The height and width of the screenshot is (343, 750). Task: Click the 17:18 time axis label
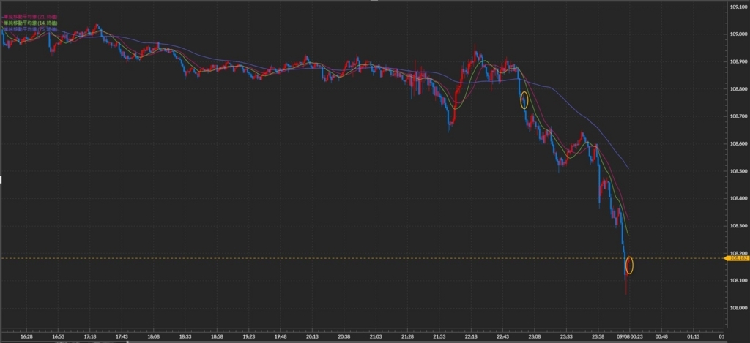[x=90, y=336]
